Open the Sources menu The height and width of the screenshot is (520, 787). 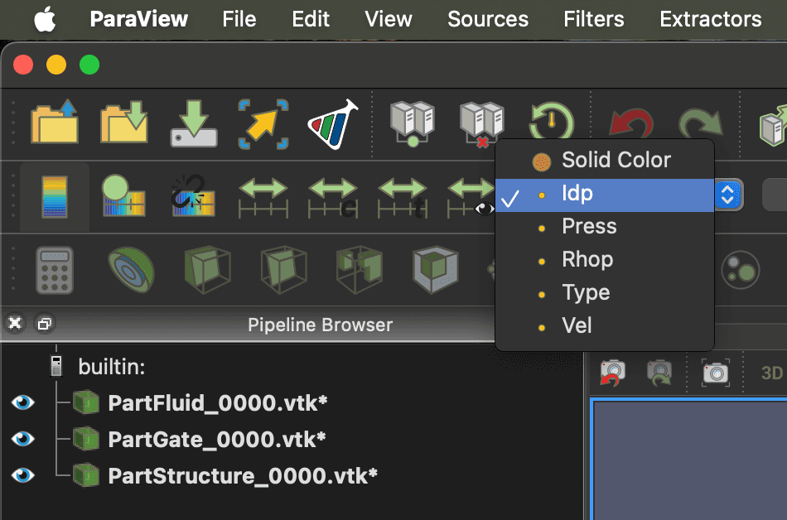point(487,19)
